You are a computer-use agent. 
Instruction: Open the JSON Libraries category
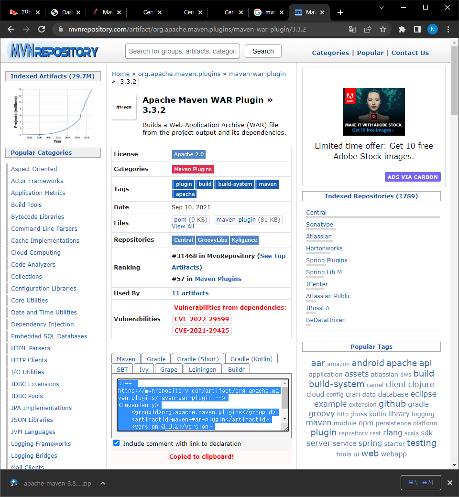coord(32,420)
